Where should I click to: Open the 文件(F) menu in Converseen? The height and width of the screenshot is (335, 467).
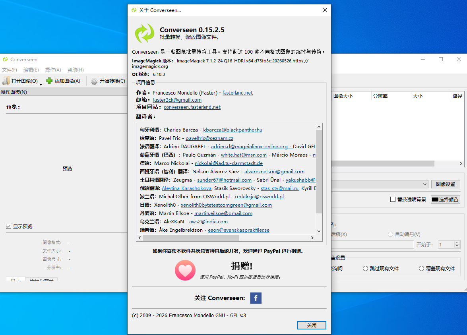(x=10, y=70)
